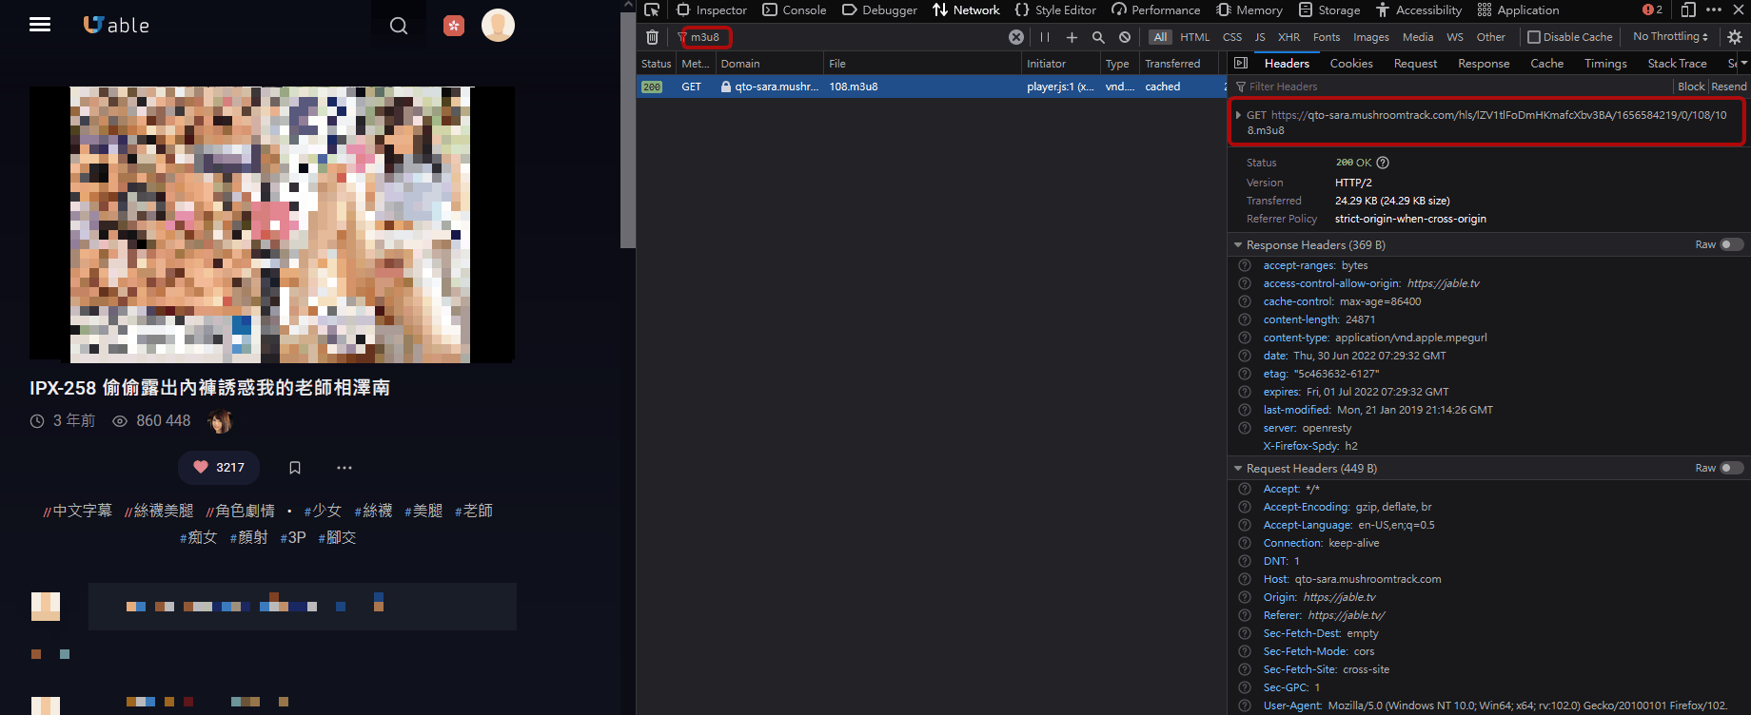Open the No Throttling dropdown

(x=1670, y=37)
